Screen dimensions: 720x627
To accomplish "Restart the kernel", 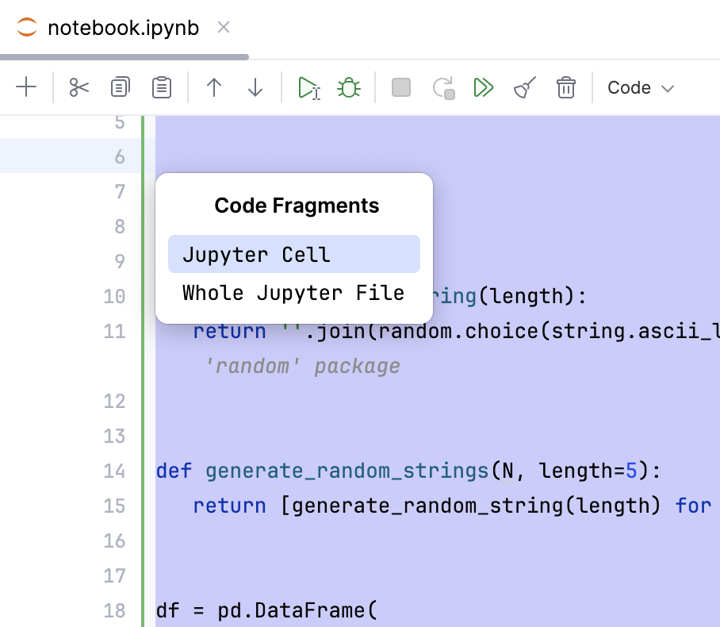I will click(443, 87).
